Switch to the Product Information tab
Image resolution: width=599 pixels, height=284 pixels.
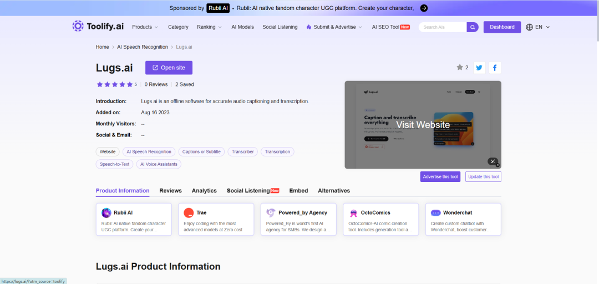(x=123, y=191)
